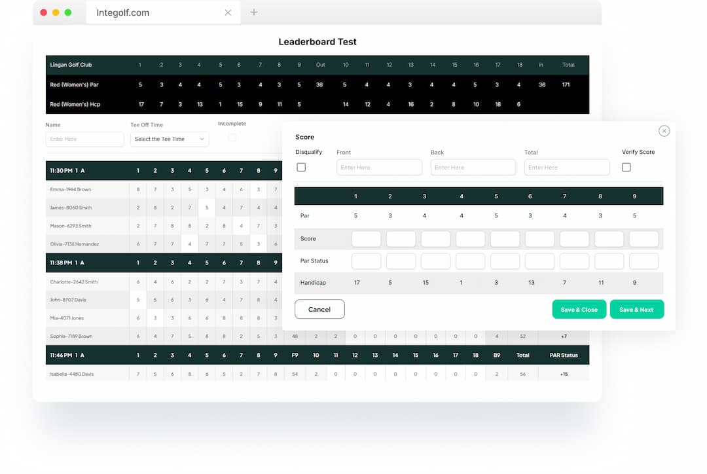Viewport: 707px width, 474px height.
Task: Open the Select the Tee Time dropdown
Action: tap(169, 139)
